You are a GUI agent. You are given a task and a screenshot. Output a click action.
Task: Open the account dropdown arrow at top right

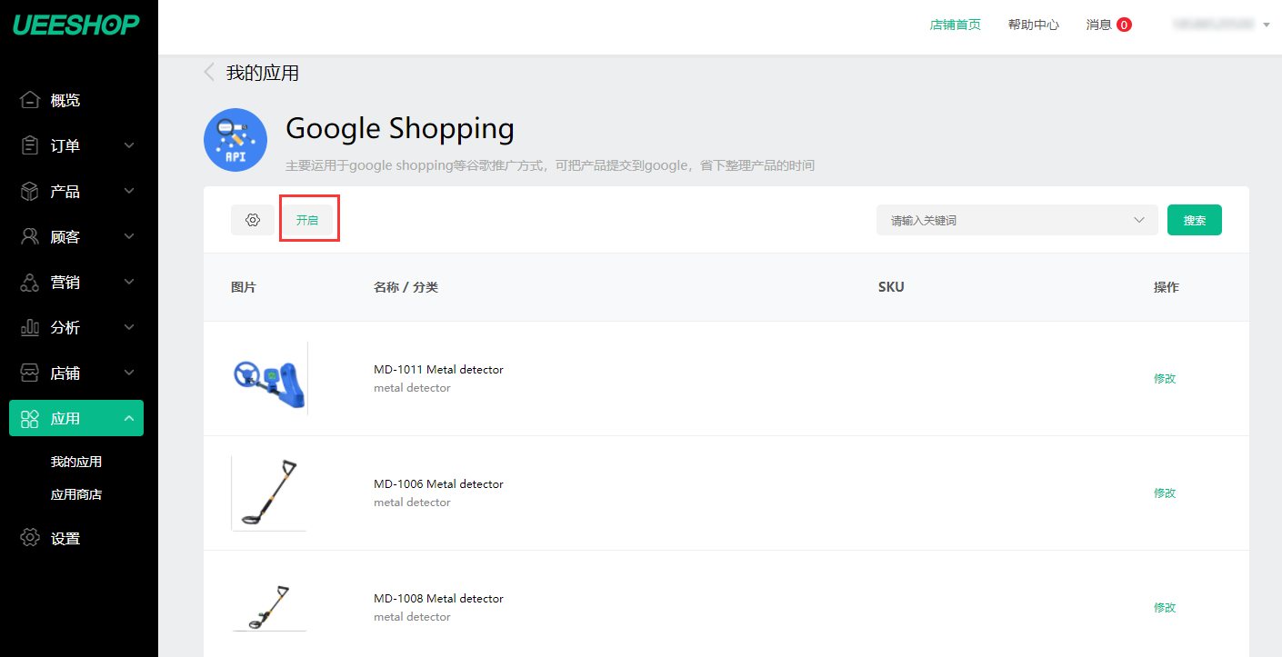(1266, 25)
